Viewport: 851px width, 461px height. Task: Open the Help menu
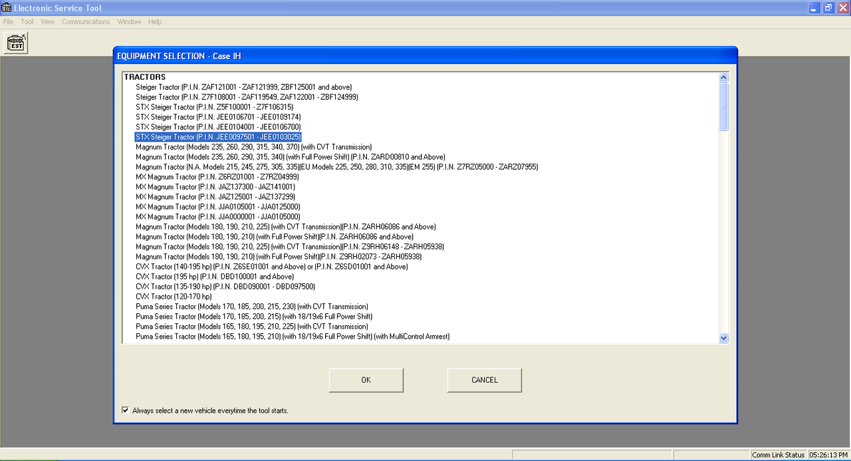click(155, 22)
